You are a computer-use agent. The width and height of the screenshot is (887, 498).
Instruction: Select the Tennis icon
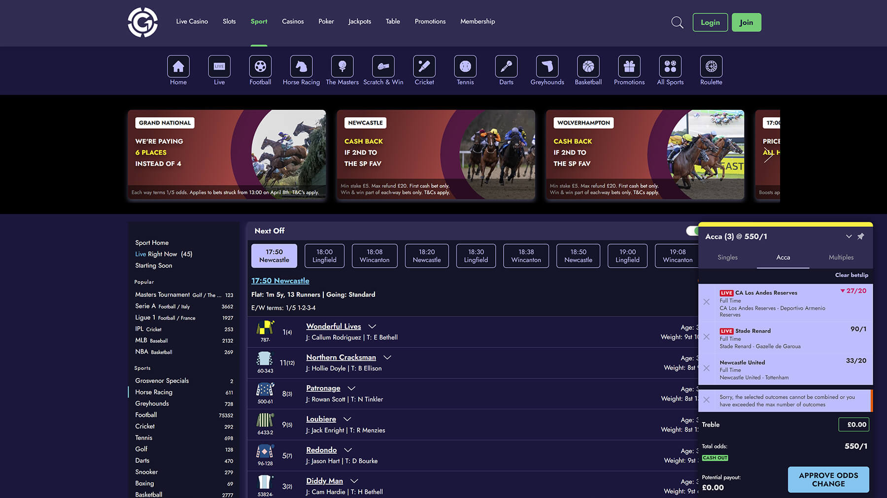tap(465, 66)
